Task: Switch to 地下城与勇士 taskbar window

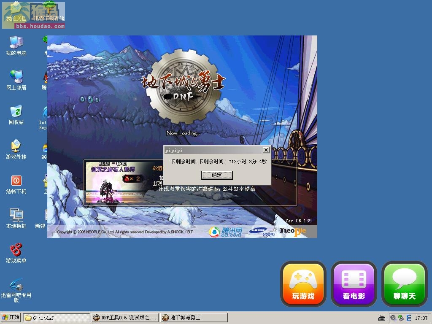Action: (194, 318)
